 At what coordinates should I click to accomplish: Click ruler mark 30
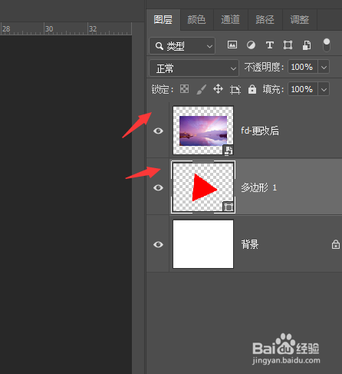(x=49, y=28)
